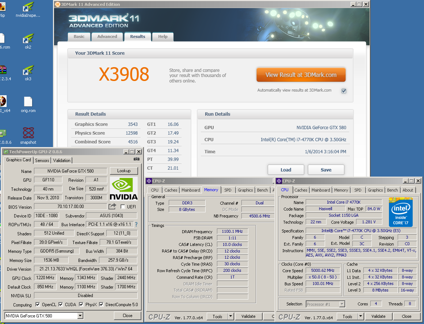Click the Memory CPU-Z window title icon
424x324 pixels.
coord(149,181)
